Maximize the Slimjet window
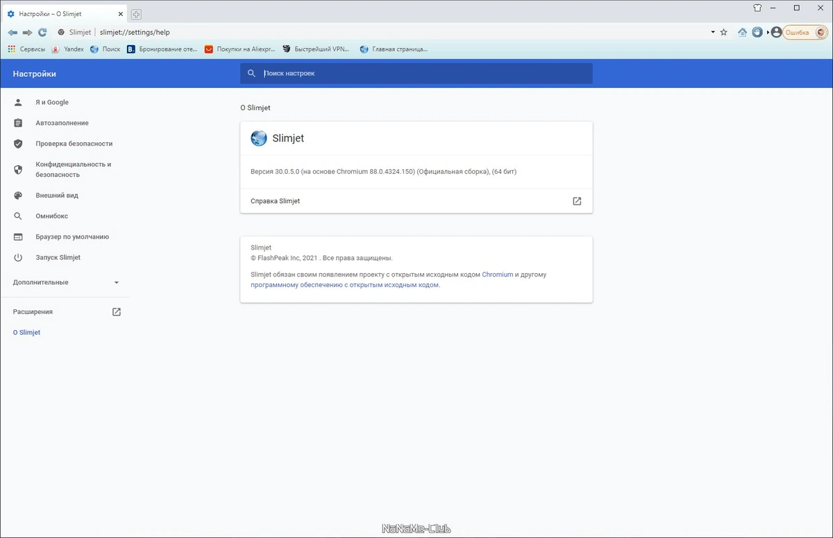The height and width of the screenshot is (538, 833). click(x=797, y=8)
